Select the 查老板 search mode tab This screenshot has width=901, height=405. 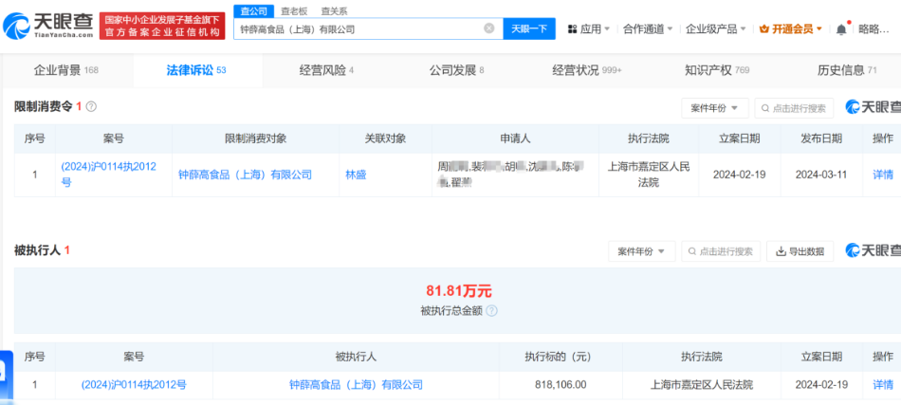(295, 10)
